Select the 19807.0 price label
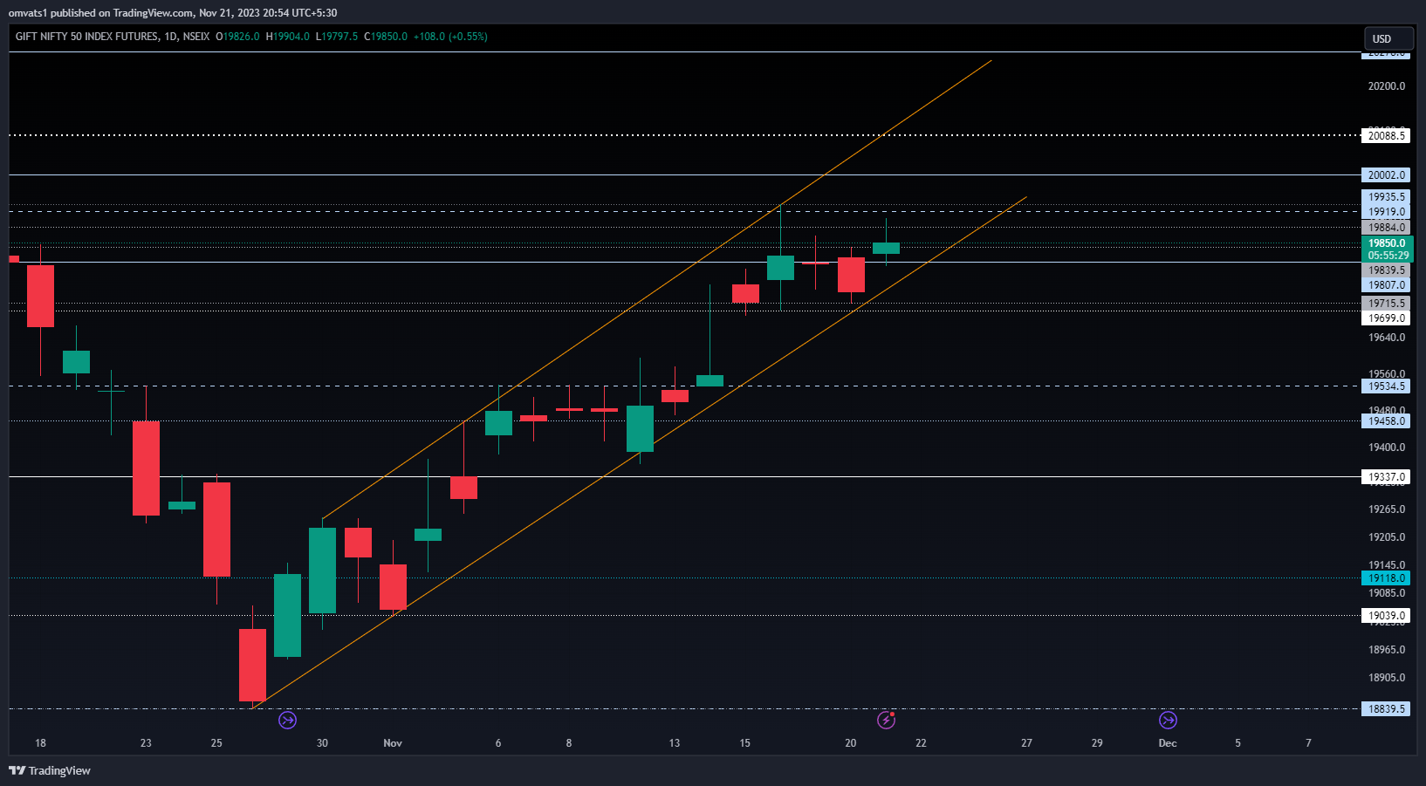The image size is (1426, 786). coord(1386,285)
